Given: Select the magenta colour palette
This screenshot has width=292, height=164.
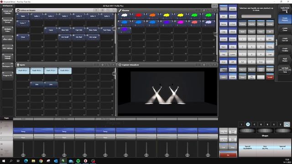Looking at the screenshot, I should pos(180,23).
